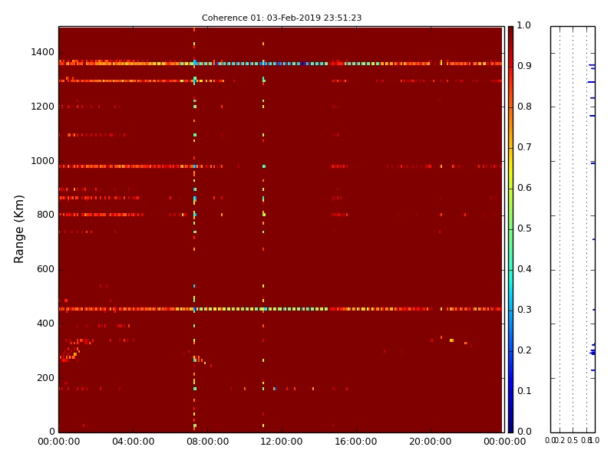This screenshot has width=614, height=460.
Task: Click the colorbar 0.6 tick label
Action: [524, 188]
